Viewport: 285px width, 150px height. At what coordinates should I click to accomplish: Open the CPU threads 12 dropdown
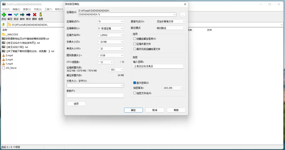click(x=105, y=62)
